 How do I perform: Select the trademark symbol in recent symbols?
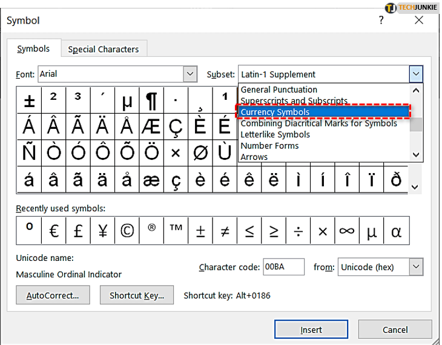[176, 231]
